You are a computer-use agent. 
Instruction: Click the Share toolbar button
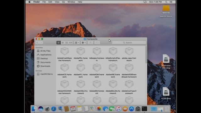[90, 43]
